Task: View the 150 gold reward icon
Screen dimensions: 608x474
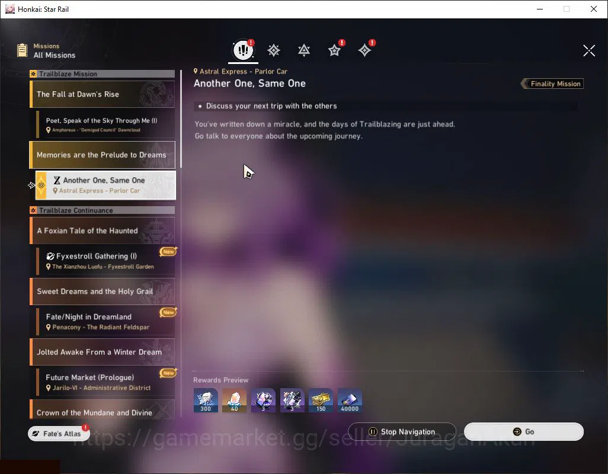Action: [321, 401]
